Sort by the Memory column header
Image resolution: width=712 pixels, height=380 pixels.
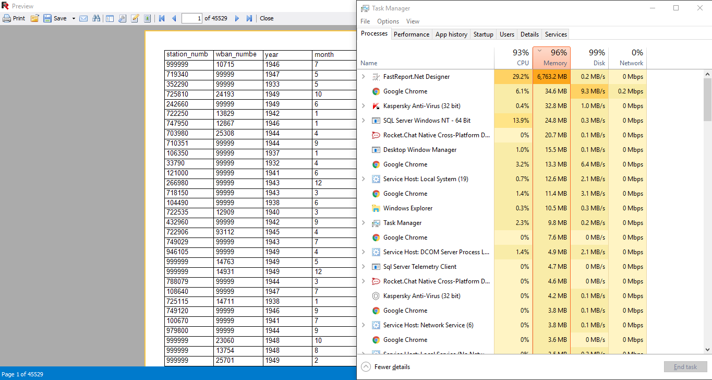tap(551, 58)
